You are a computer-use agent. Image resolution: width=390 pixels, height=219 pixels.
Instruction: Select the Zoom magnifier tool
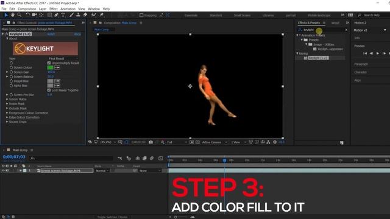(19, 15)
